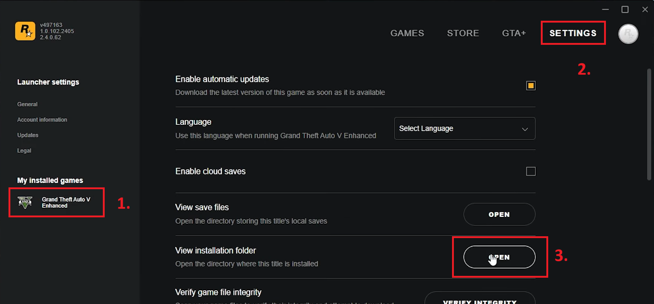Click the Rockstar Games logo icon

(25, 31)
